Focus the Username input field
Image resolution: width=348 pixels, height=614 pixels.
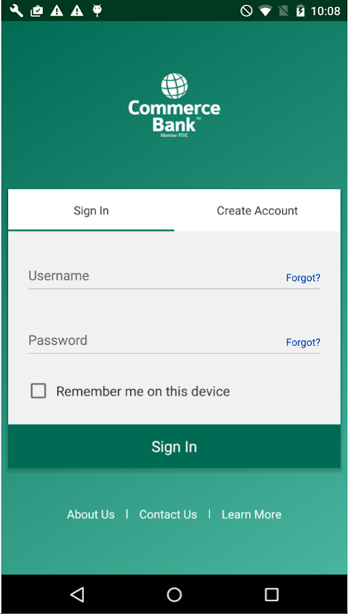pyautogui.click(x=156, y=276)
